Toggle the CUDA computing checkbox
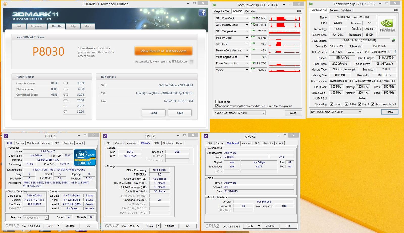This screenshot has width=404, height=233. pos(346,104)
